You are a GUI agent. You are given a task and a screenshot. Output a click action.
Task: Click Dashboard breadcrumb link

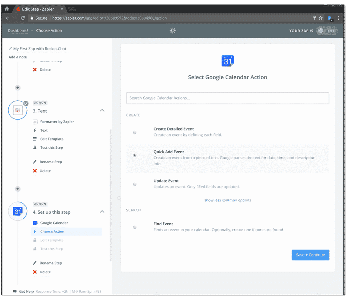click(x=18, y=31)
